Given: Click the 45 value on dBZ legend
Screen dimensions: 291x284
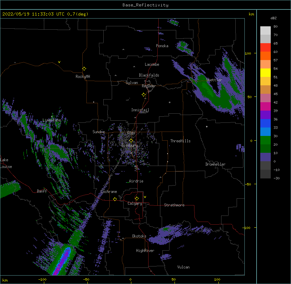Looking at the screenshot, I should [x=275, y=94].
